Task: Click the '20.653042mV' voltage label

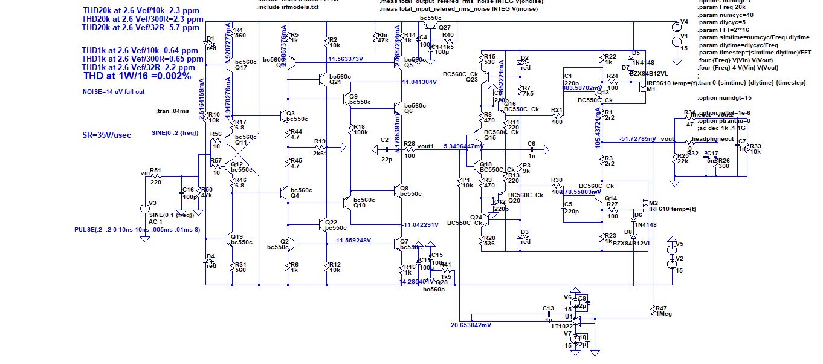Action: [471, 325]
